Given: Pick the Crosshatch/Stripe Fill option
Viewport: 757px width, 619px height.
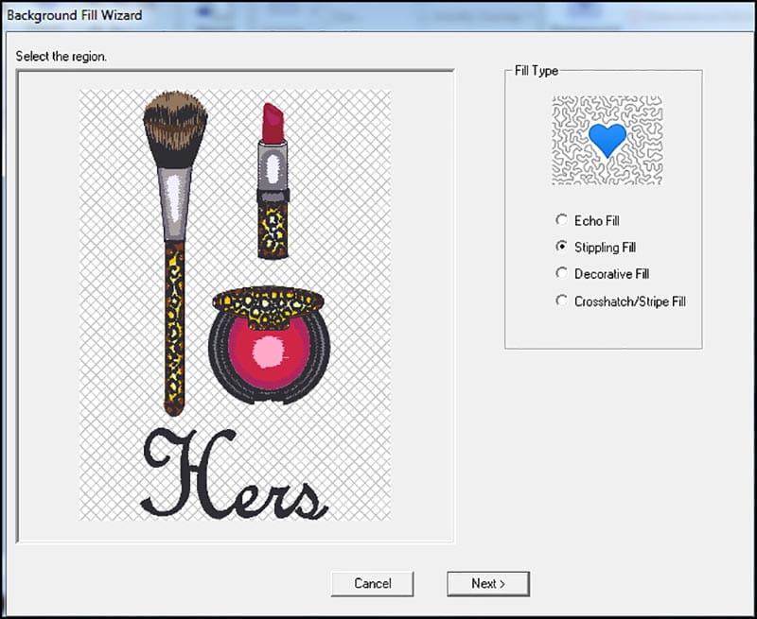Looking at the screenshot, I should (x=562, y=301).
